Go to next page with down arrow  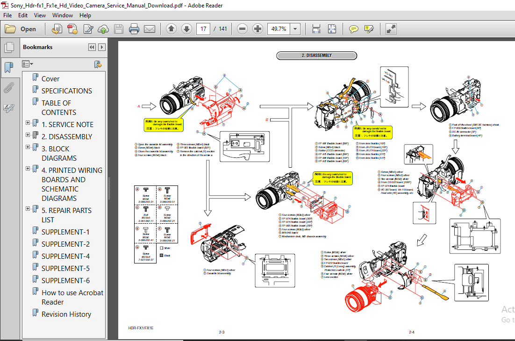click(x=186, y=29)
